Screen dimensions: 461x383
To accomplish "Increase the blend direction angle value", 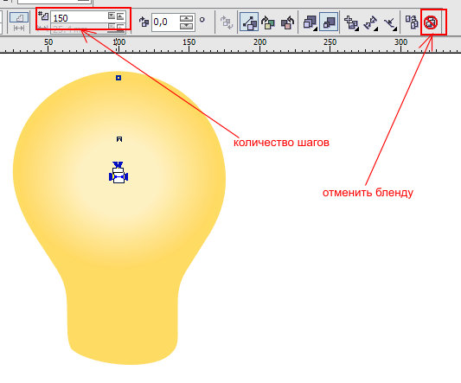I will [187, 18].
